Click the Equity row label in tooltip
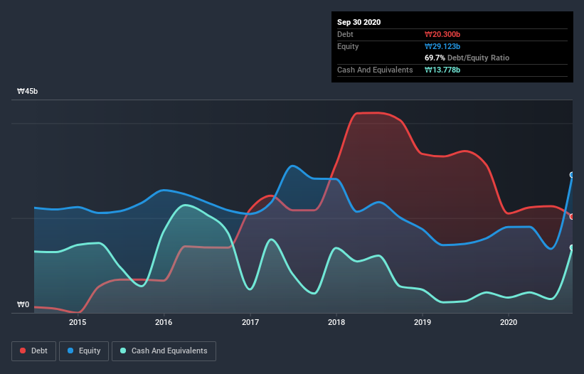The width and height of the screenshot is (584, 374). pos(348,46)
